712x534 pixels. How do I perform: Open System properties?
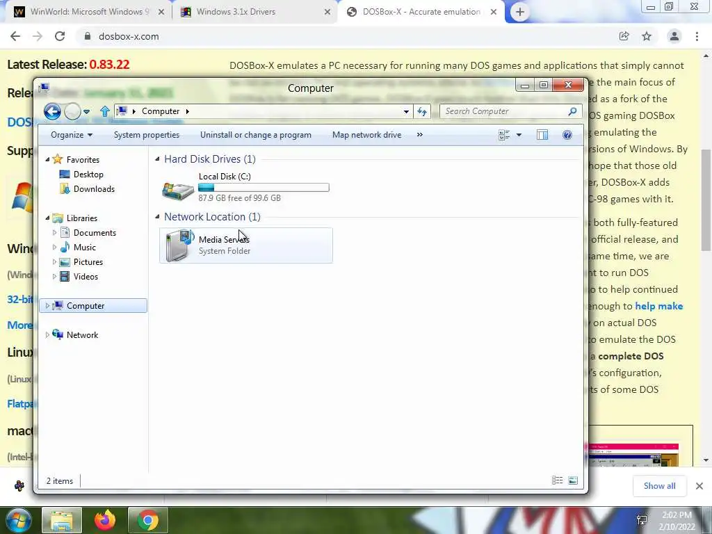147,135
